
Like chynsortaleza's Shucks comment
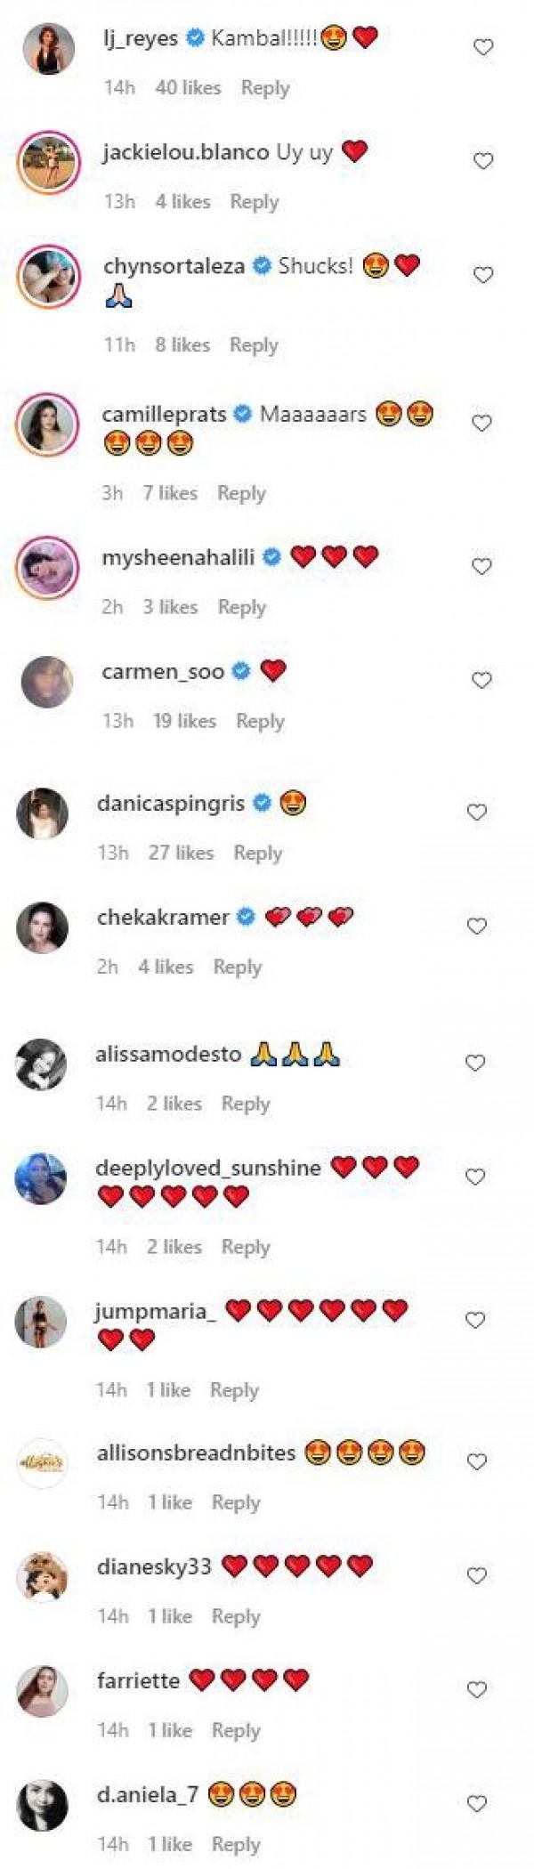click(482, 275)
